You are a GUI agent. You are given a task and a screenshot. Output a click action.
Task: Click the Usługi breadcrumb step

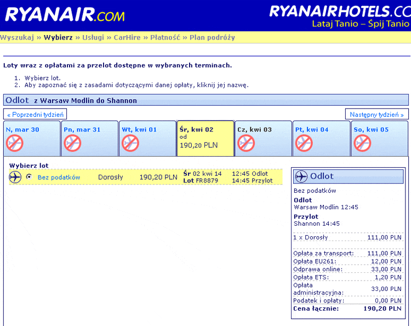(93, 37)
